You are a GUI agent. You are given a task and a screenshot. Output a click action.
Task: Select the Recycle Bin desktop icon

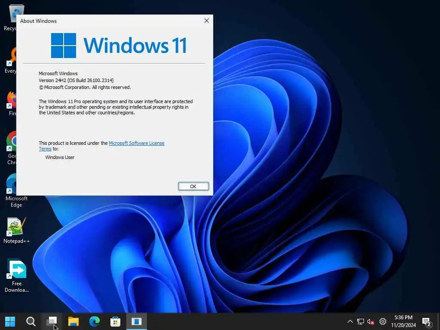tap(11, 18)
